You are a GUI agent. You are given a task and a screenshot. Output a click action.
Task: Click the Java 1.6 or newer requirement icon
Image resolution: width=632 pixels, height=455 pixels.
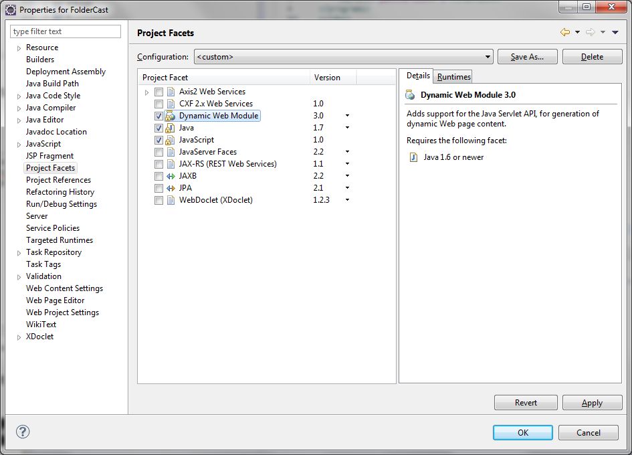413,157
